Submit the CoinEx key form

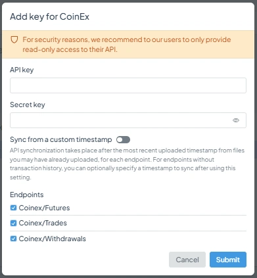pos(228,260)
